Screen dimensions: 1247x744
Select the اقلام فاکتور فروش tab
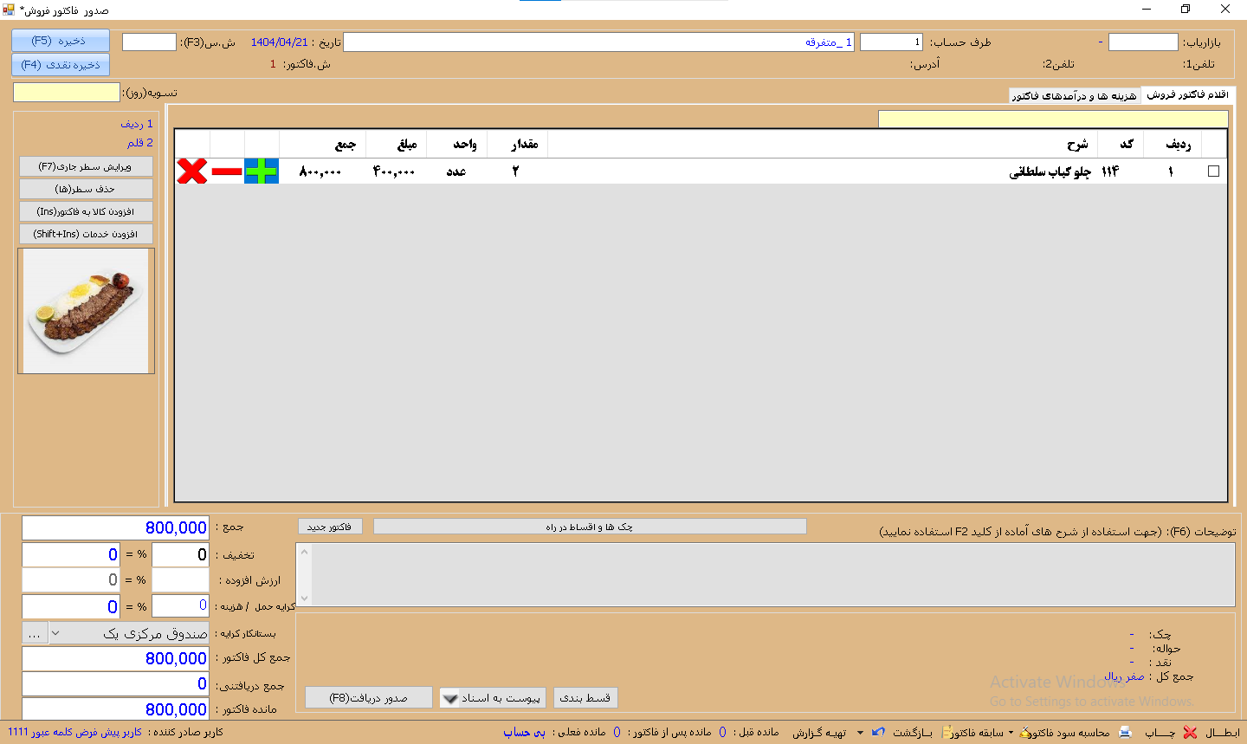click(x=1187, y=94)
